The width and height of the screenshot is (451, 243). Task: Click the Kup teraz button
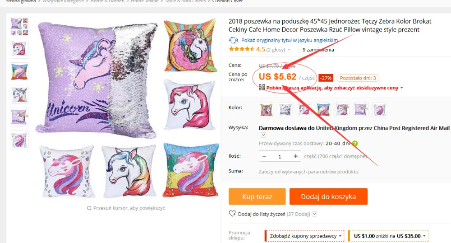[x=257, y=196]
